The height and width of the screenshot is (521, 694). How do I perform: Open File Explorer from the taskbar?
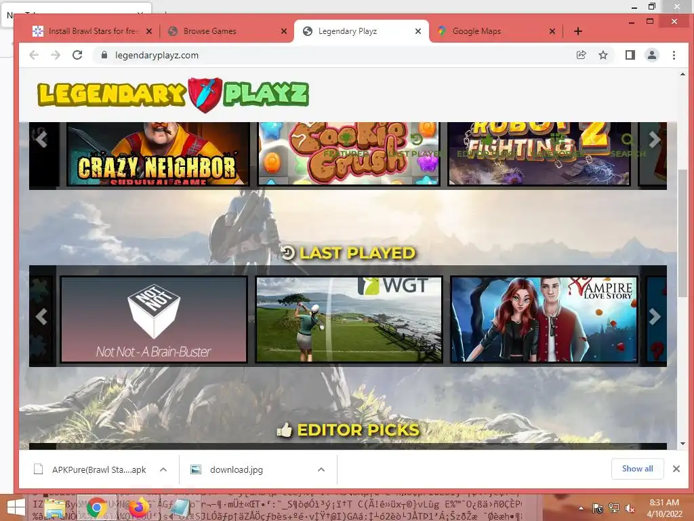55,507
